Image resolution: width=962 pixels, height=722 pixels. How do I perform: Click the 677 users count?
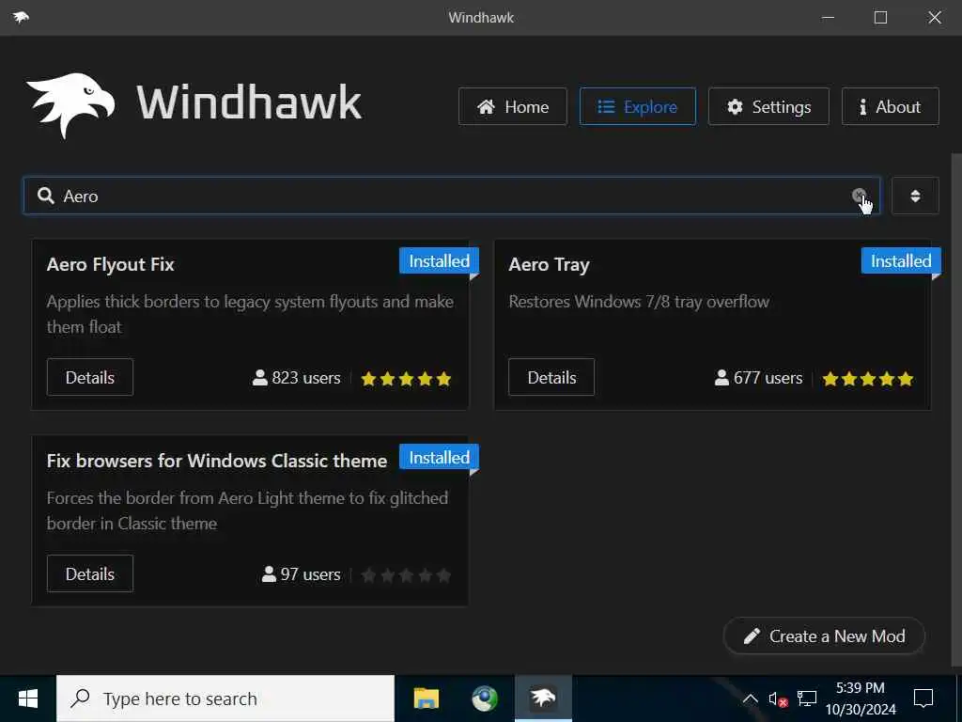point(758,378)
